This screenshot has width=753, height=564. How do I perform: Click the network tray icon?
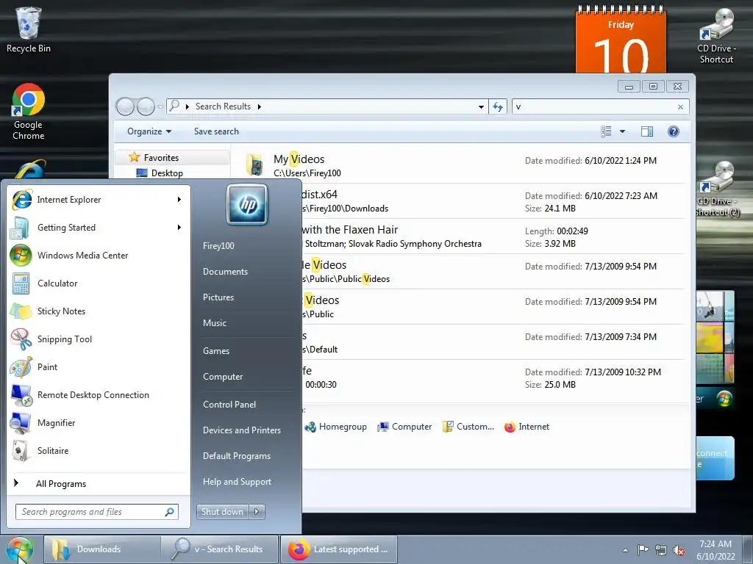click(661, 549)
